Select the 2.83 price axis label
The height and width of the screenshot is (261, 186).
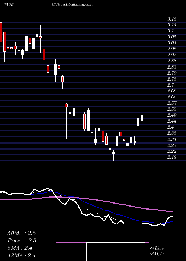point(172,67)
